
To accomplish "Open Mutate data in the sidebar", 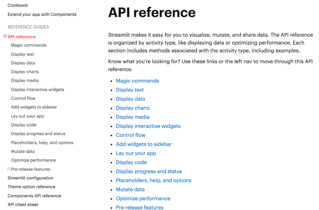I will pyautogui.click(x=23, y=151).
